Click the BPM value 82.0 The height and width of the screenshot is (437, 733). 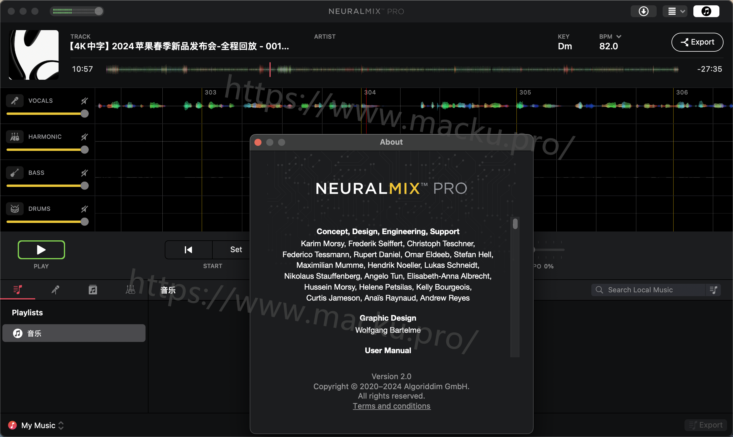[608, 46]
